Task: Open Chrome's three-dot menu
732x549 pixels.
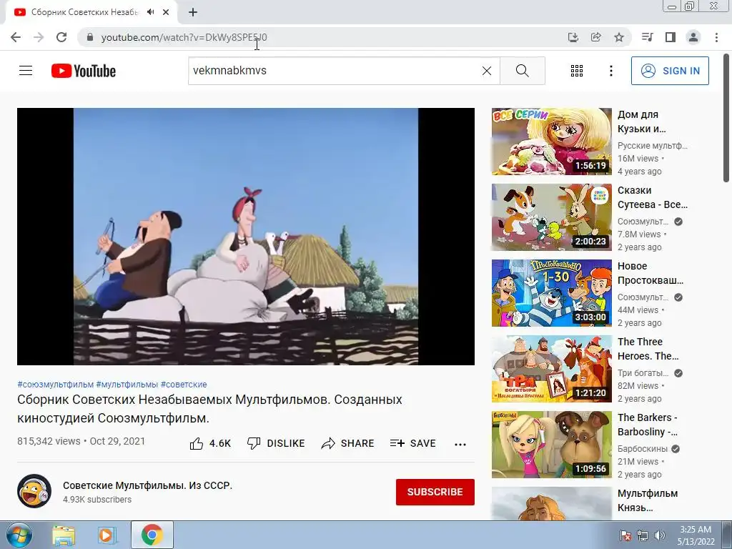Action: point(716,37)
